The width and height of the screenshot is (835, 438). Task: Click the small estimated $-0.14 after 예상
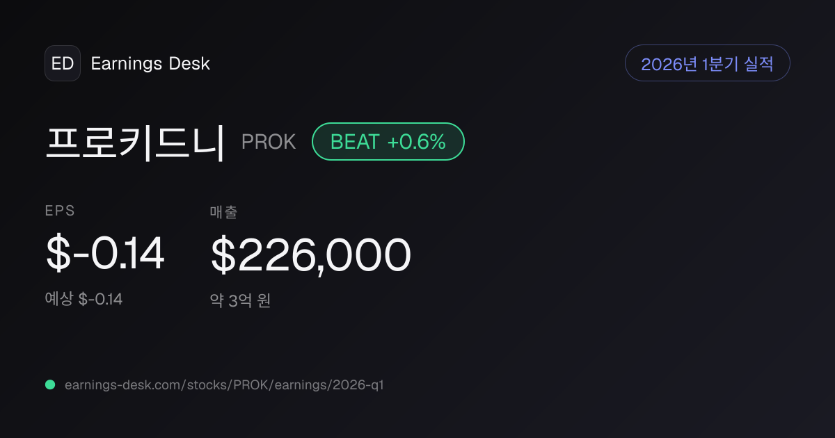[100, 300]
